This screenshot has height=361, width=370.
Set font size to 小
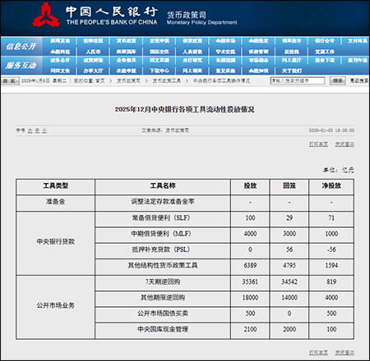point(44,130)
